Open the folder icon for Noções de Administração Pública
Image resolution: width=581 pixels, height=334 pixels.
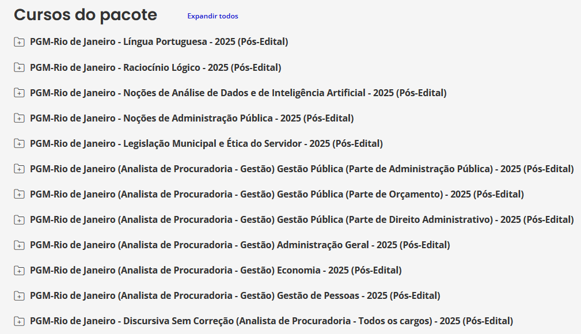19,118
